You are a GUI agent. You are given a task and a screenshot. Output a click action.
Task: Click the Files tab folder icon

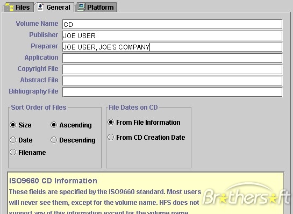9,8
